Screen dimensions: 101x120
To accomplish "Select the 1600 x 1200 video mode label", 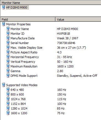I will pyautogui.click(x=19, y=113).
